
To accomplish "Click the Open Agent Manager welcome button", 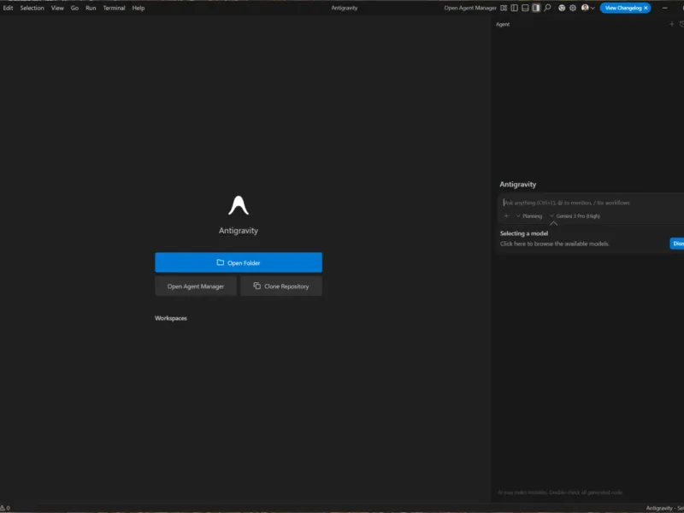I will coord(196,286).
